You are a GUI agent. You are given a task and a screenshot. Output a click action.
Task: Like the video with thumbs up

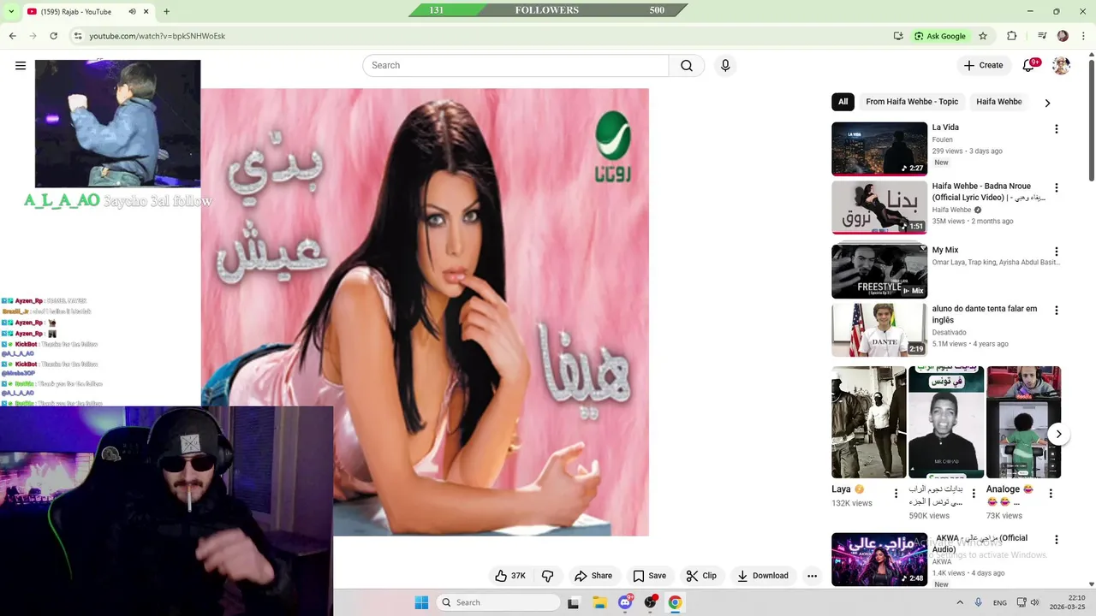point(510,576)
